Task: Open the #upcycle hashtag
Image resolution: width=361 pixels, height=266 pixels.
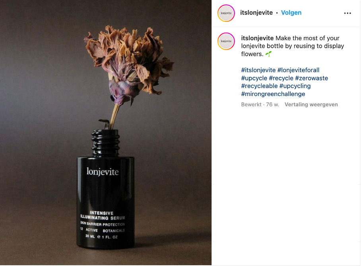Action: click(x=254, y=78)
